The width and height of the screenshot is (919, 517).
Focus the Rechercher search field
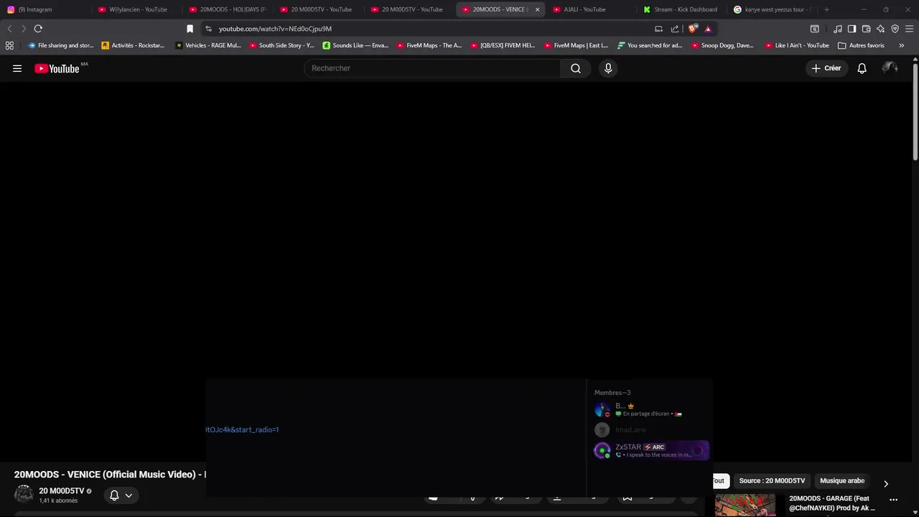[x=432, y=68]
